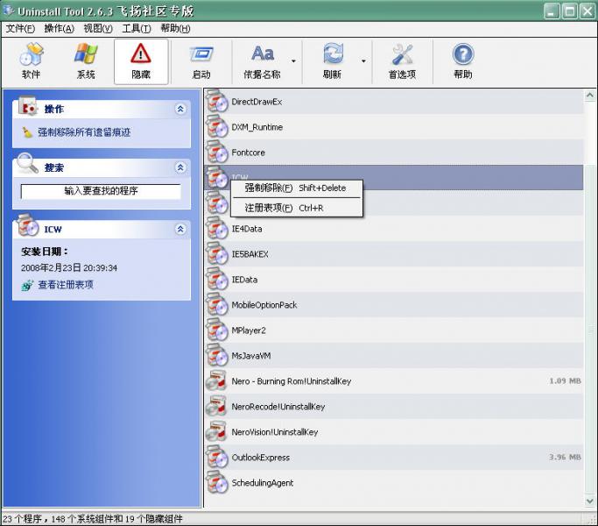Click the 帮助 help question-mark icon

[x=463, y=53]
